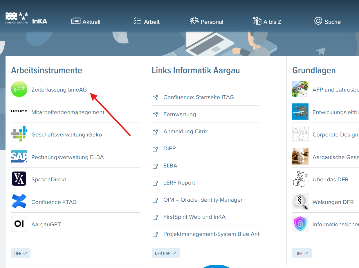Click the SAP logo icon
Image resolution: width=359 pixels, height=268 pixels.
19,156
